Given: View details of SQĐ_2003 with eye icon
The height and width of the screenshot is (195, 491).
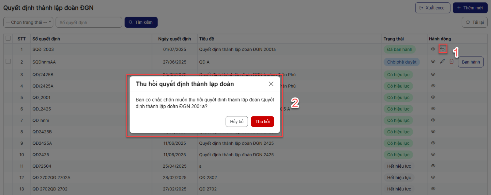Looking at the screenshot, I should (x=433, y=49).
